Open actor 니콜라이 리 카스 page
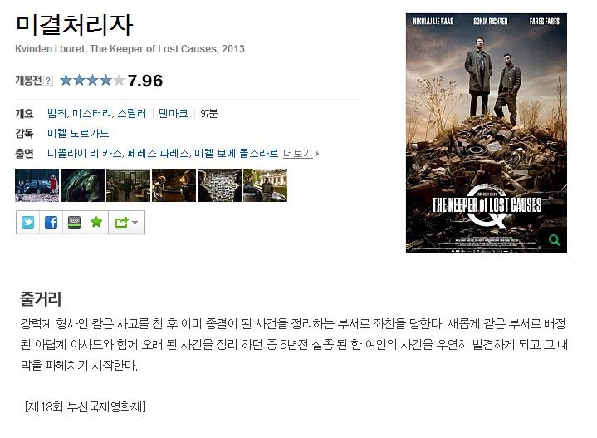Screen dimensions: 597x438 click(x=85, y=154)
